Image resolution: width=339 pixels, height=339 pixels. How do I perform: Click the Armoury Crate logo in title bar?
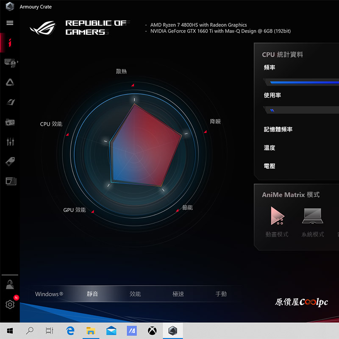click(x=10, y=6)
